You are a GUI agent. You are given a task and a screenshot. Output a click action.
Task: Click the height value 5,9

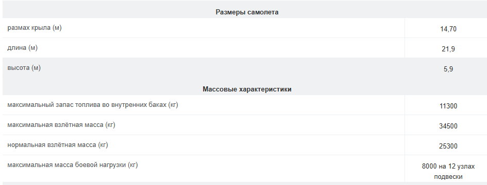(448, 69)
